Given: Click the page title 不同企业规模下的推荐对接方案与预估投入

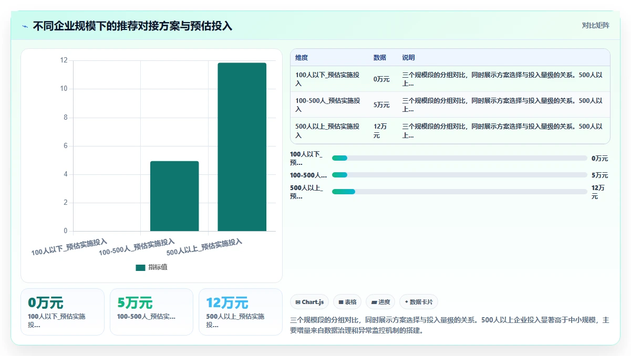Looking at the screenshot, I should coord(132,26).
